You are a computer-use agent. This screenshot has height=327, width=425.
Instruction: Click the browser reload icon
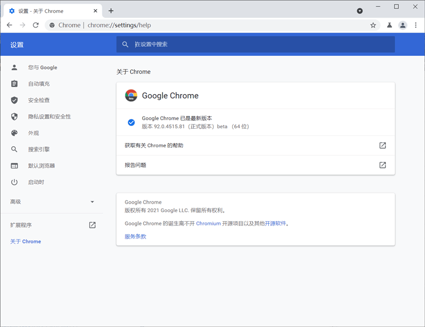tap(36, 25)
